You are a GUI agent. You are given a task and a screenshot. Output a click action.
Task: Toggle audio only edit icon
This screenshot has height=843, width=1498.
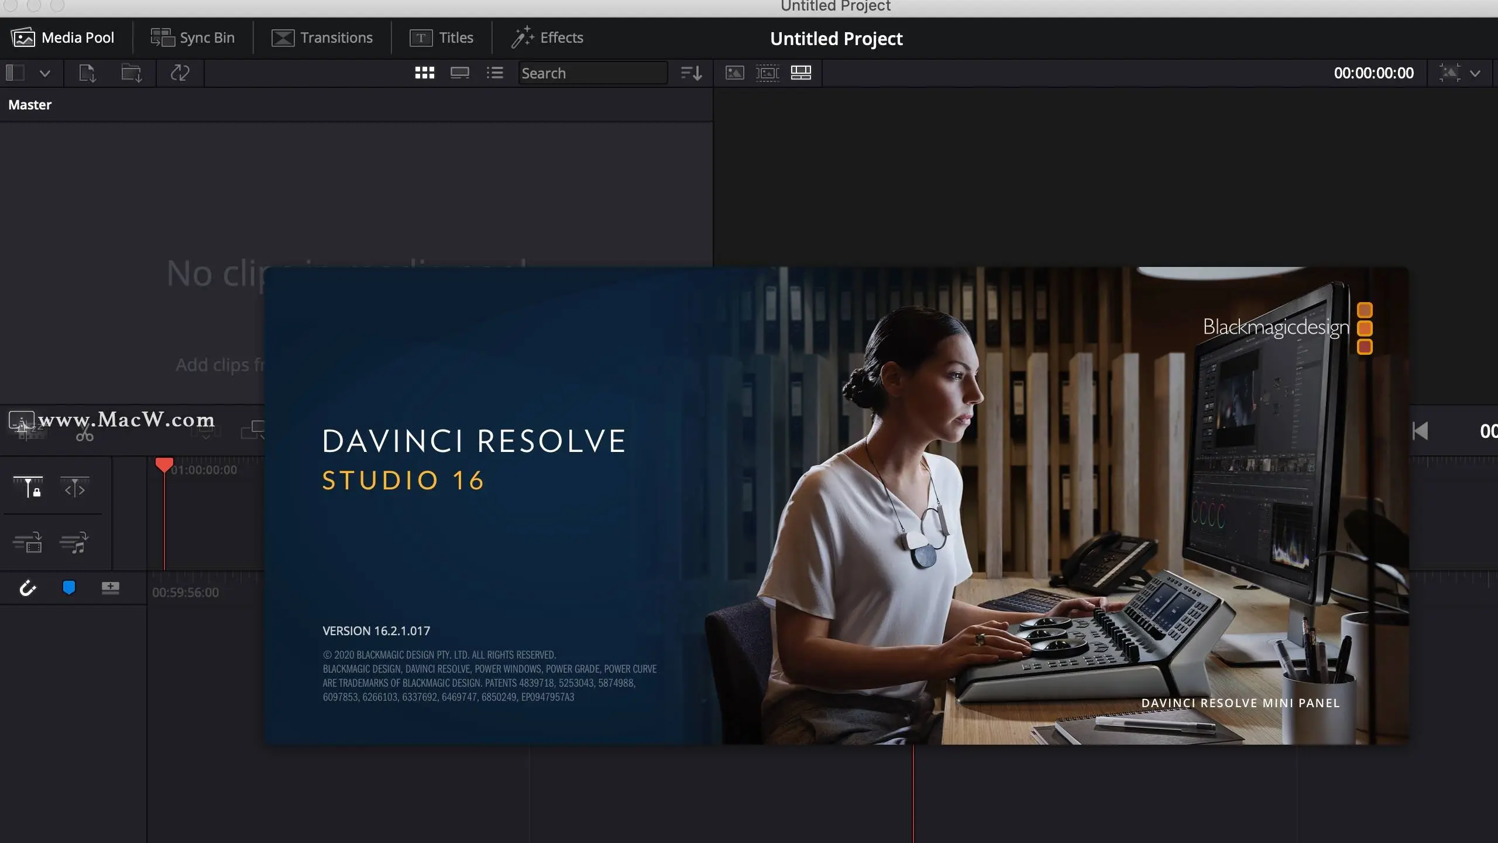point(74,543)
